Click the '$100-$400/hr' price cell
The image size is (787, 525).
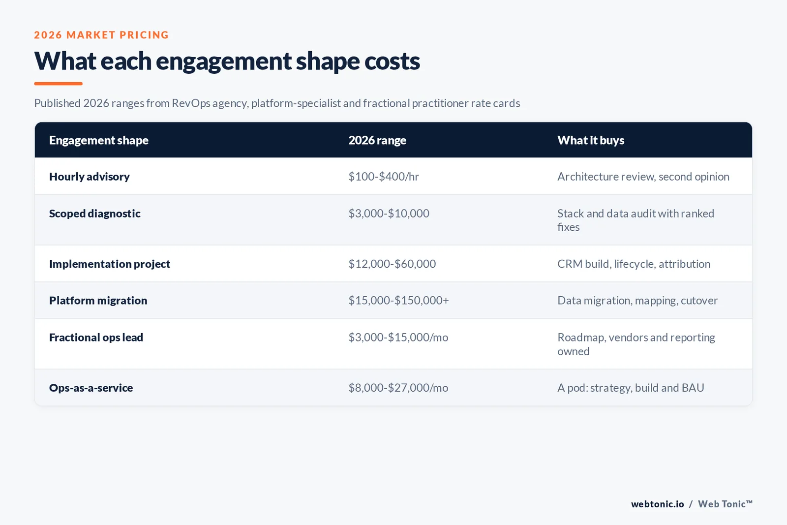coord(384,177)
